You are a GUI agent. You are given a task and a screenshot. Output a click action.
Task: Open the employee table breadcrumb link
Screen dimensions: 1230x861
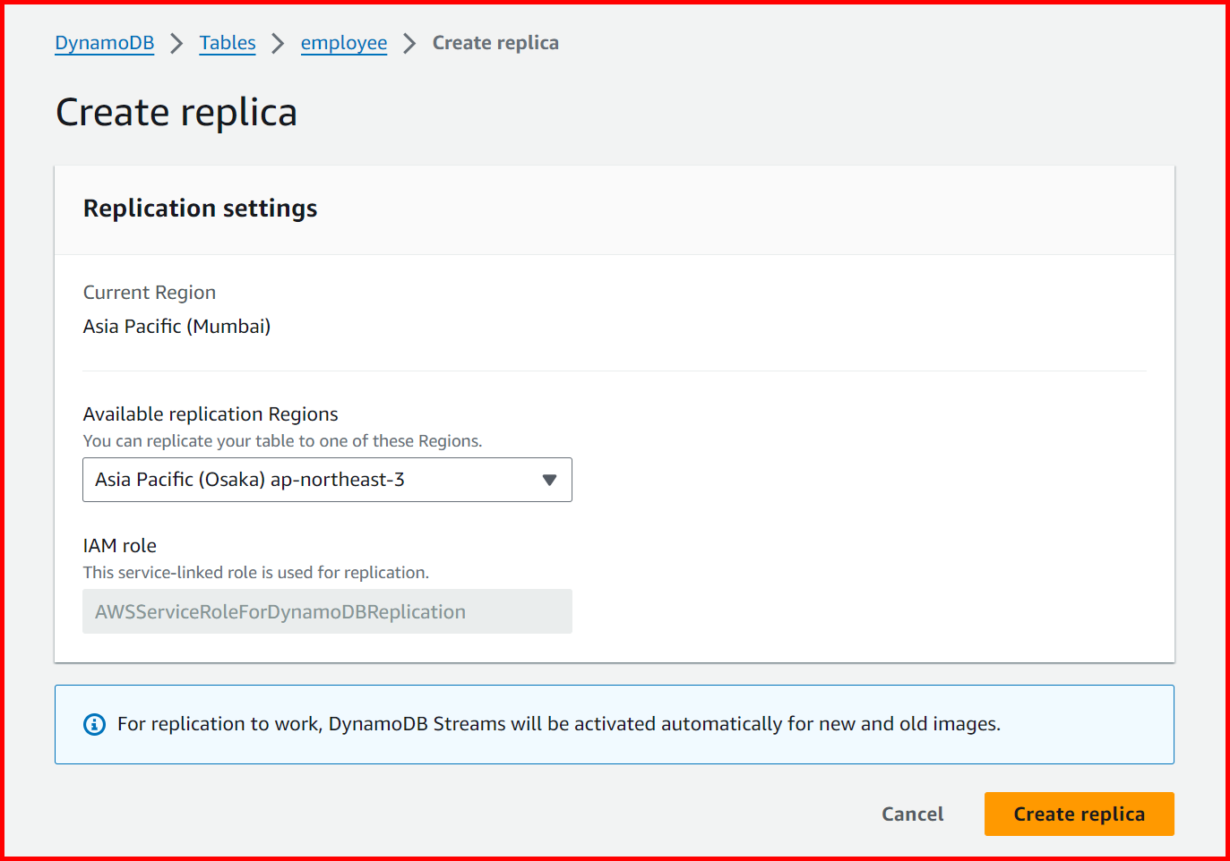pyautogui.click(x=343, y=42)
